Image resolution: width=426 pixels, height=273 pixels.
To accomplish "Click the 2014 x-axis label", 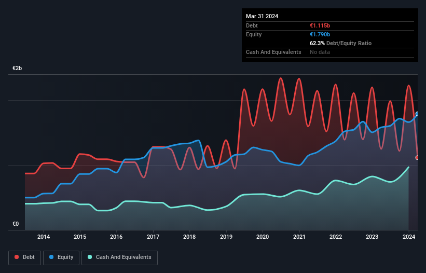I will pyautogui.click(x=44, y=237).
